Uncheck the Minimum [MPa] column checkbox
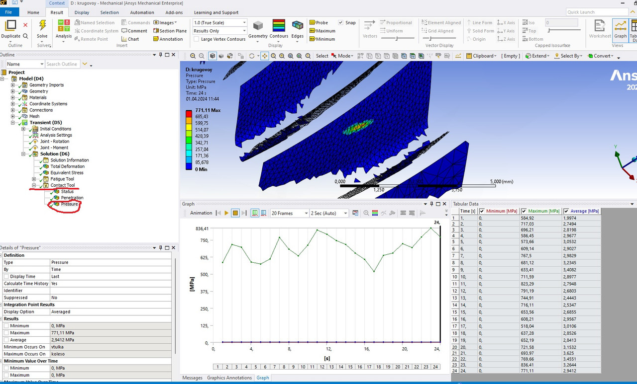The height and width of the screenshot is (384, 637). [x=481, y=211]
